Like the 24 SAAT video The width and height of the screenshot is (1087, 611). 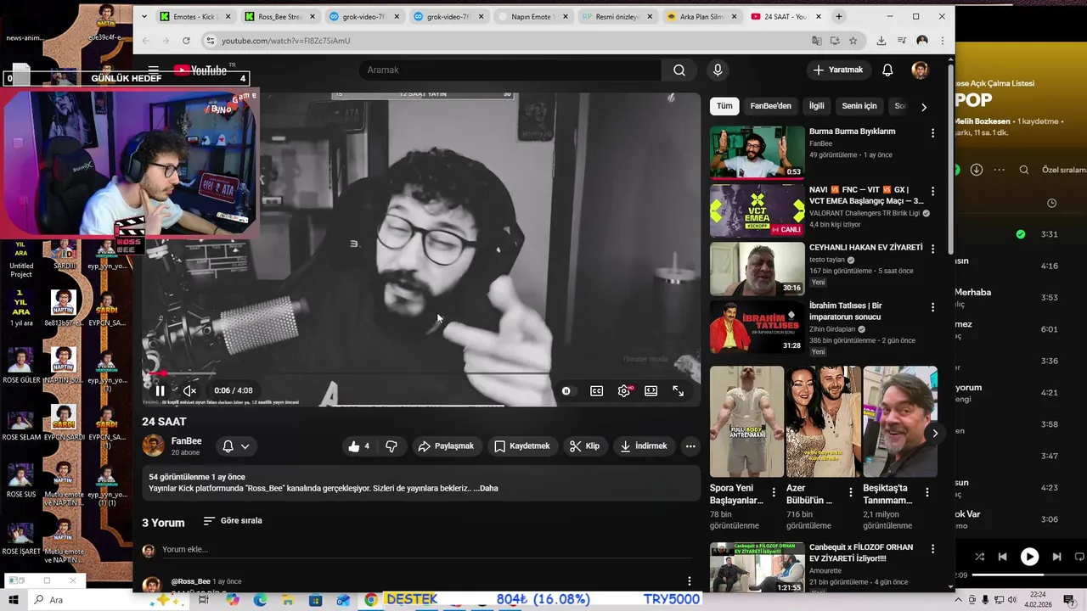tap(361, 446)
